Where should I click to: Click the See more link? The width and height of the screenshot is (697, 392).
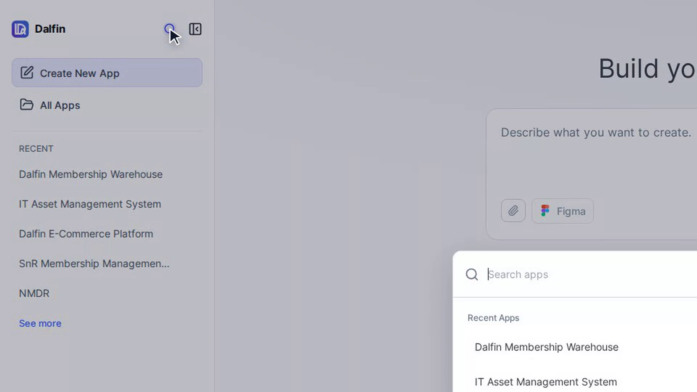coord(40,323)
